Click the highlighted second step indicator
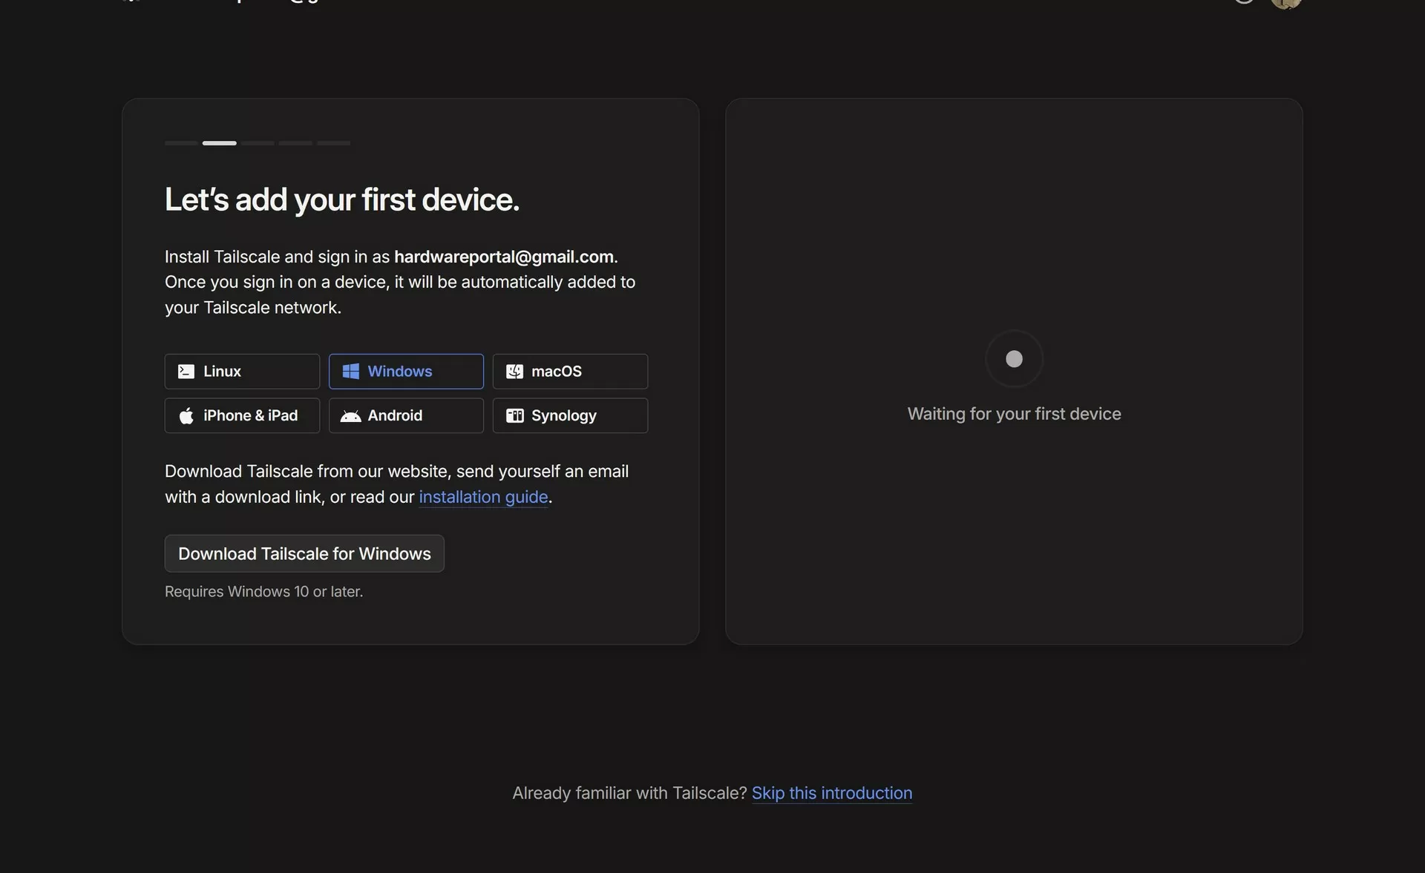The image size is (1425, 873). coord(220,142)
